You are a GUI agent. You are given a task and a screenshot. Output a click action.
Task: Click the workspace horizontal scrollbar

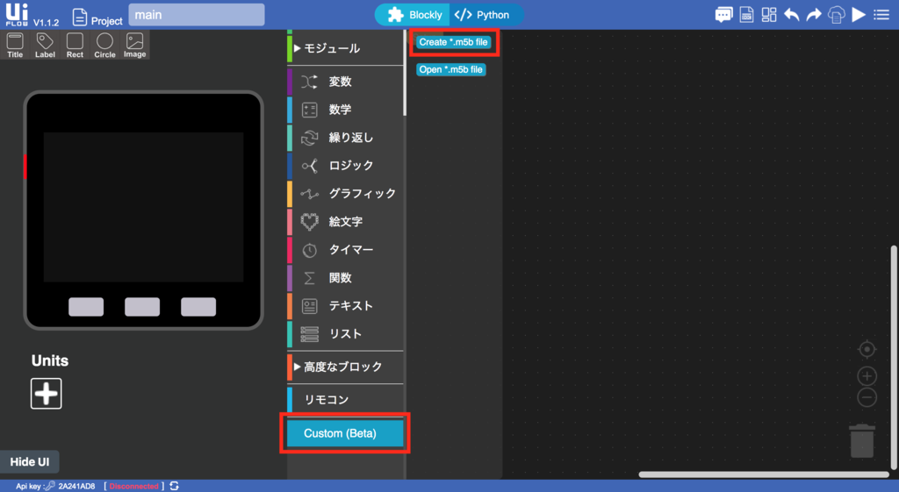pos(764,474)
